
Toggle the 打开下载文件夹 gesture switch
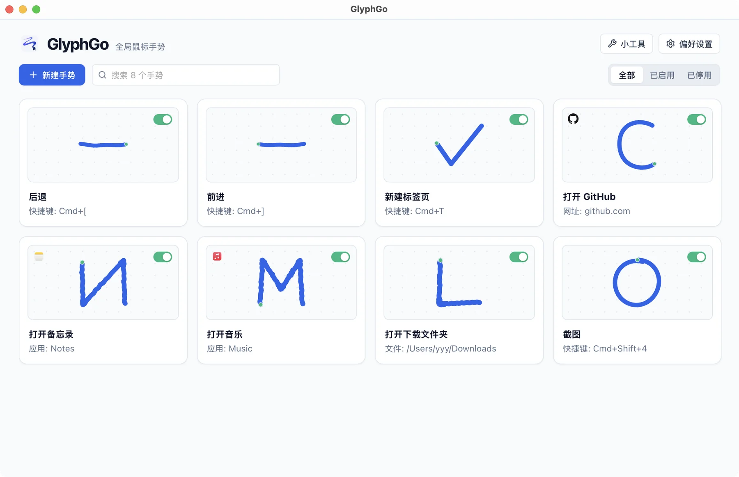click(519, 257)
